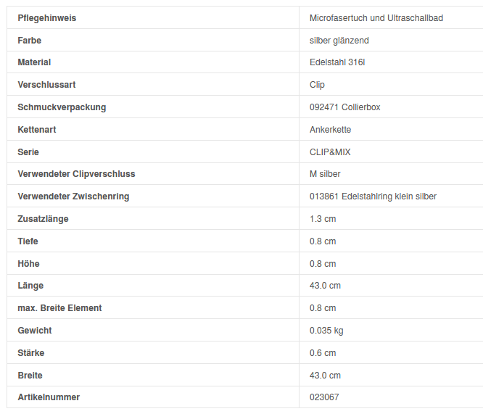This screenshot has height=414, width=483.
Task: Click the Artikelnummer row label
Action: (49, 397)
